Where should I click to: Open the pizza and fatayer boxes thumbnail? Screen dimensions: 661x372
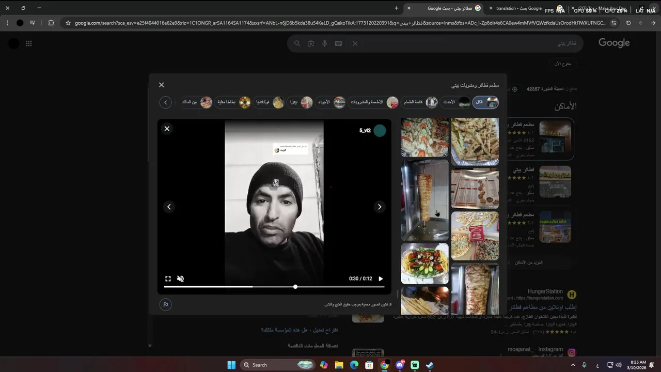click(x=475, y=236)
